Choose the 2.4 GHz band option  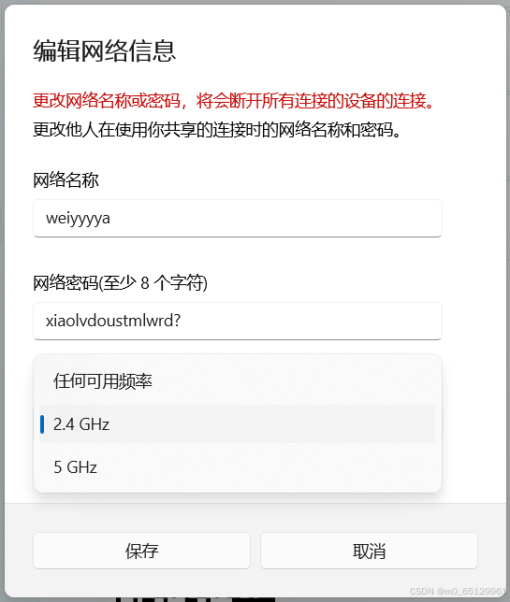(x=238, y=423)
